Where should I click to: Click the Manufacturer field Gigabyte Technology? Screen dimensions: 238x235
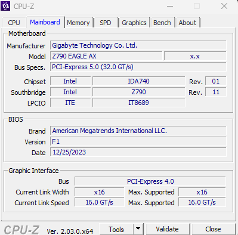point(138,45)
